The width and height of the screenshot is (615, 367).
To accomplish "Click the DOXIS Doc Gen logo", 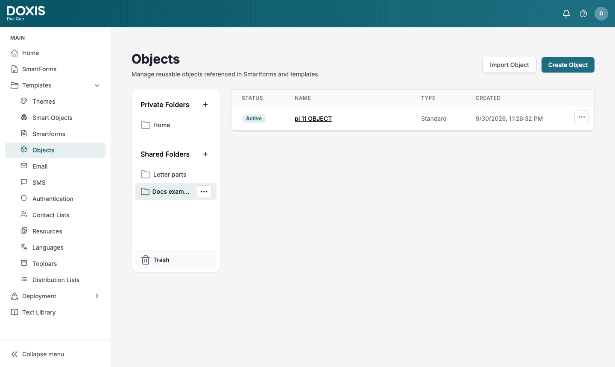I will coord(26,13).
